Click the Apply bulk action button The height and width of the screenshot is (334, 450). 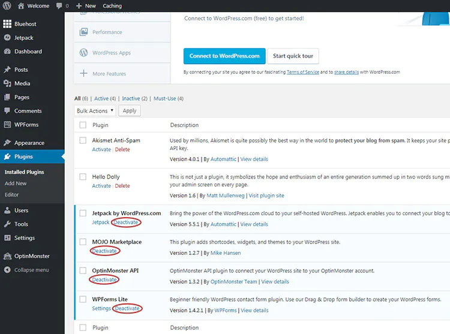(x=130, y=111)
